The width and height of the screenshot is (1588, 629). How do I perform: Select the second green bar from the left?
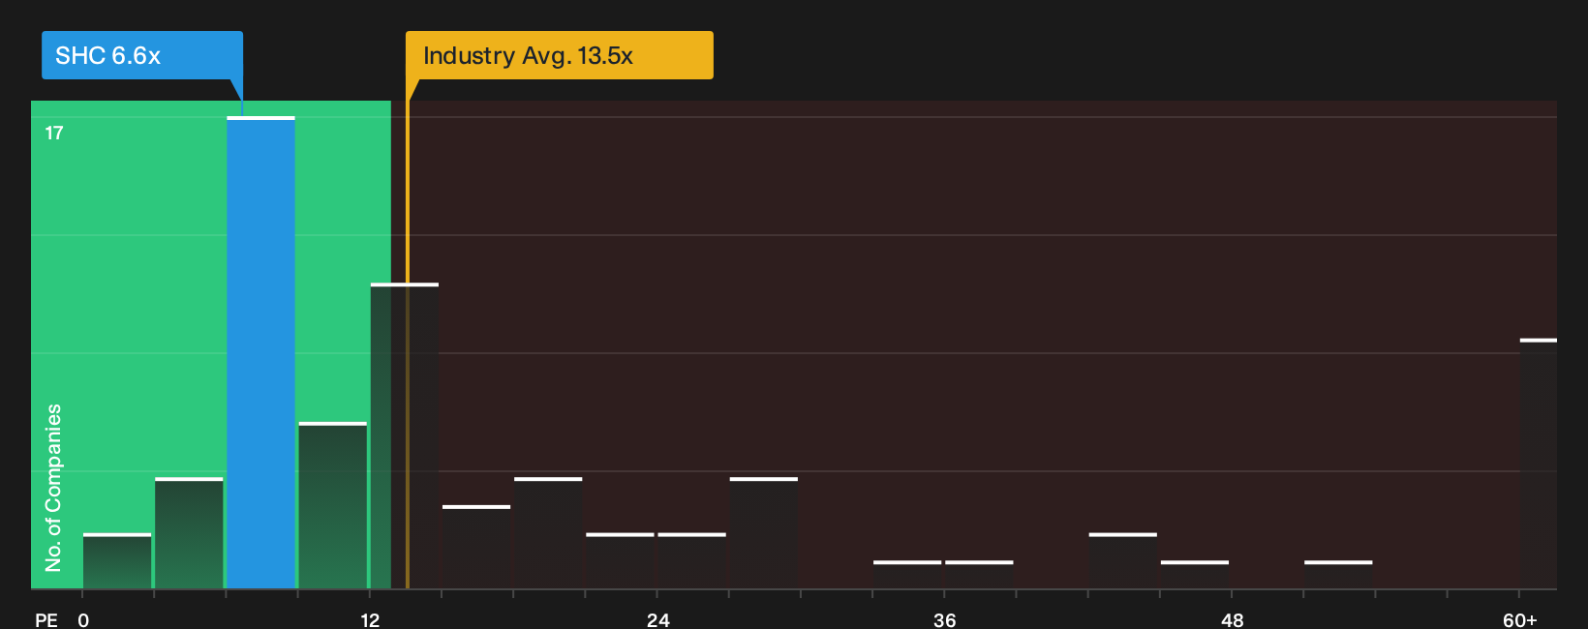pyautogui.click(x=189, y=533)
